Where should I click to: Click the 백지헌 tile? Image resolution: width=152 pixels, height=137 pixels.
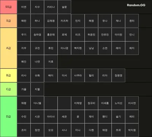point(78,48)
